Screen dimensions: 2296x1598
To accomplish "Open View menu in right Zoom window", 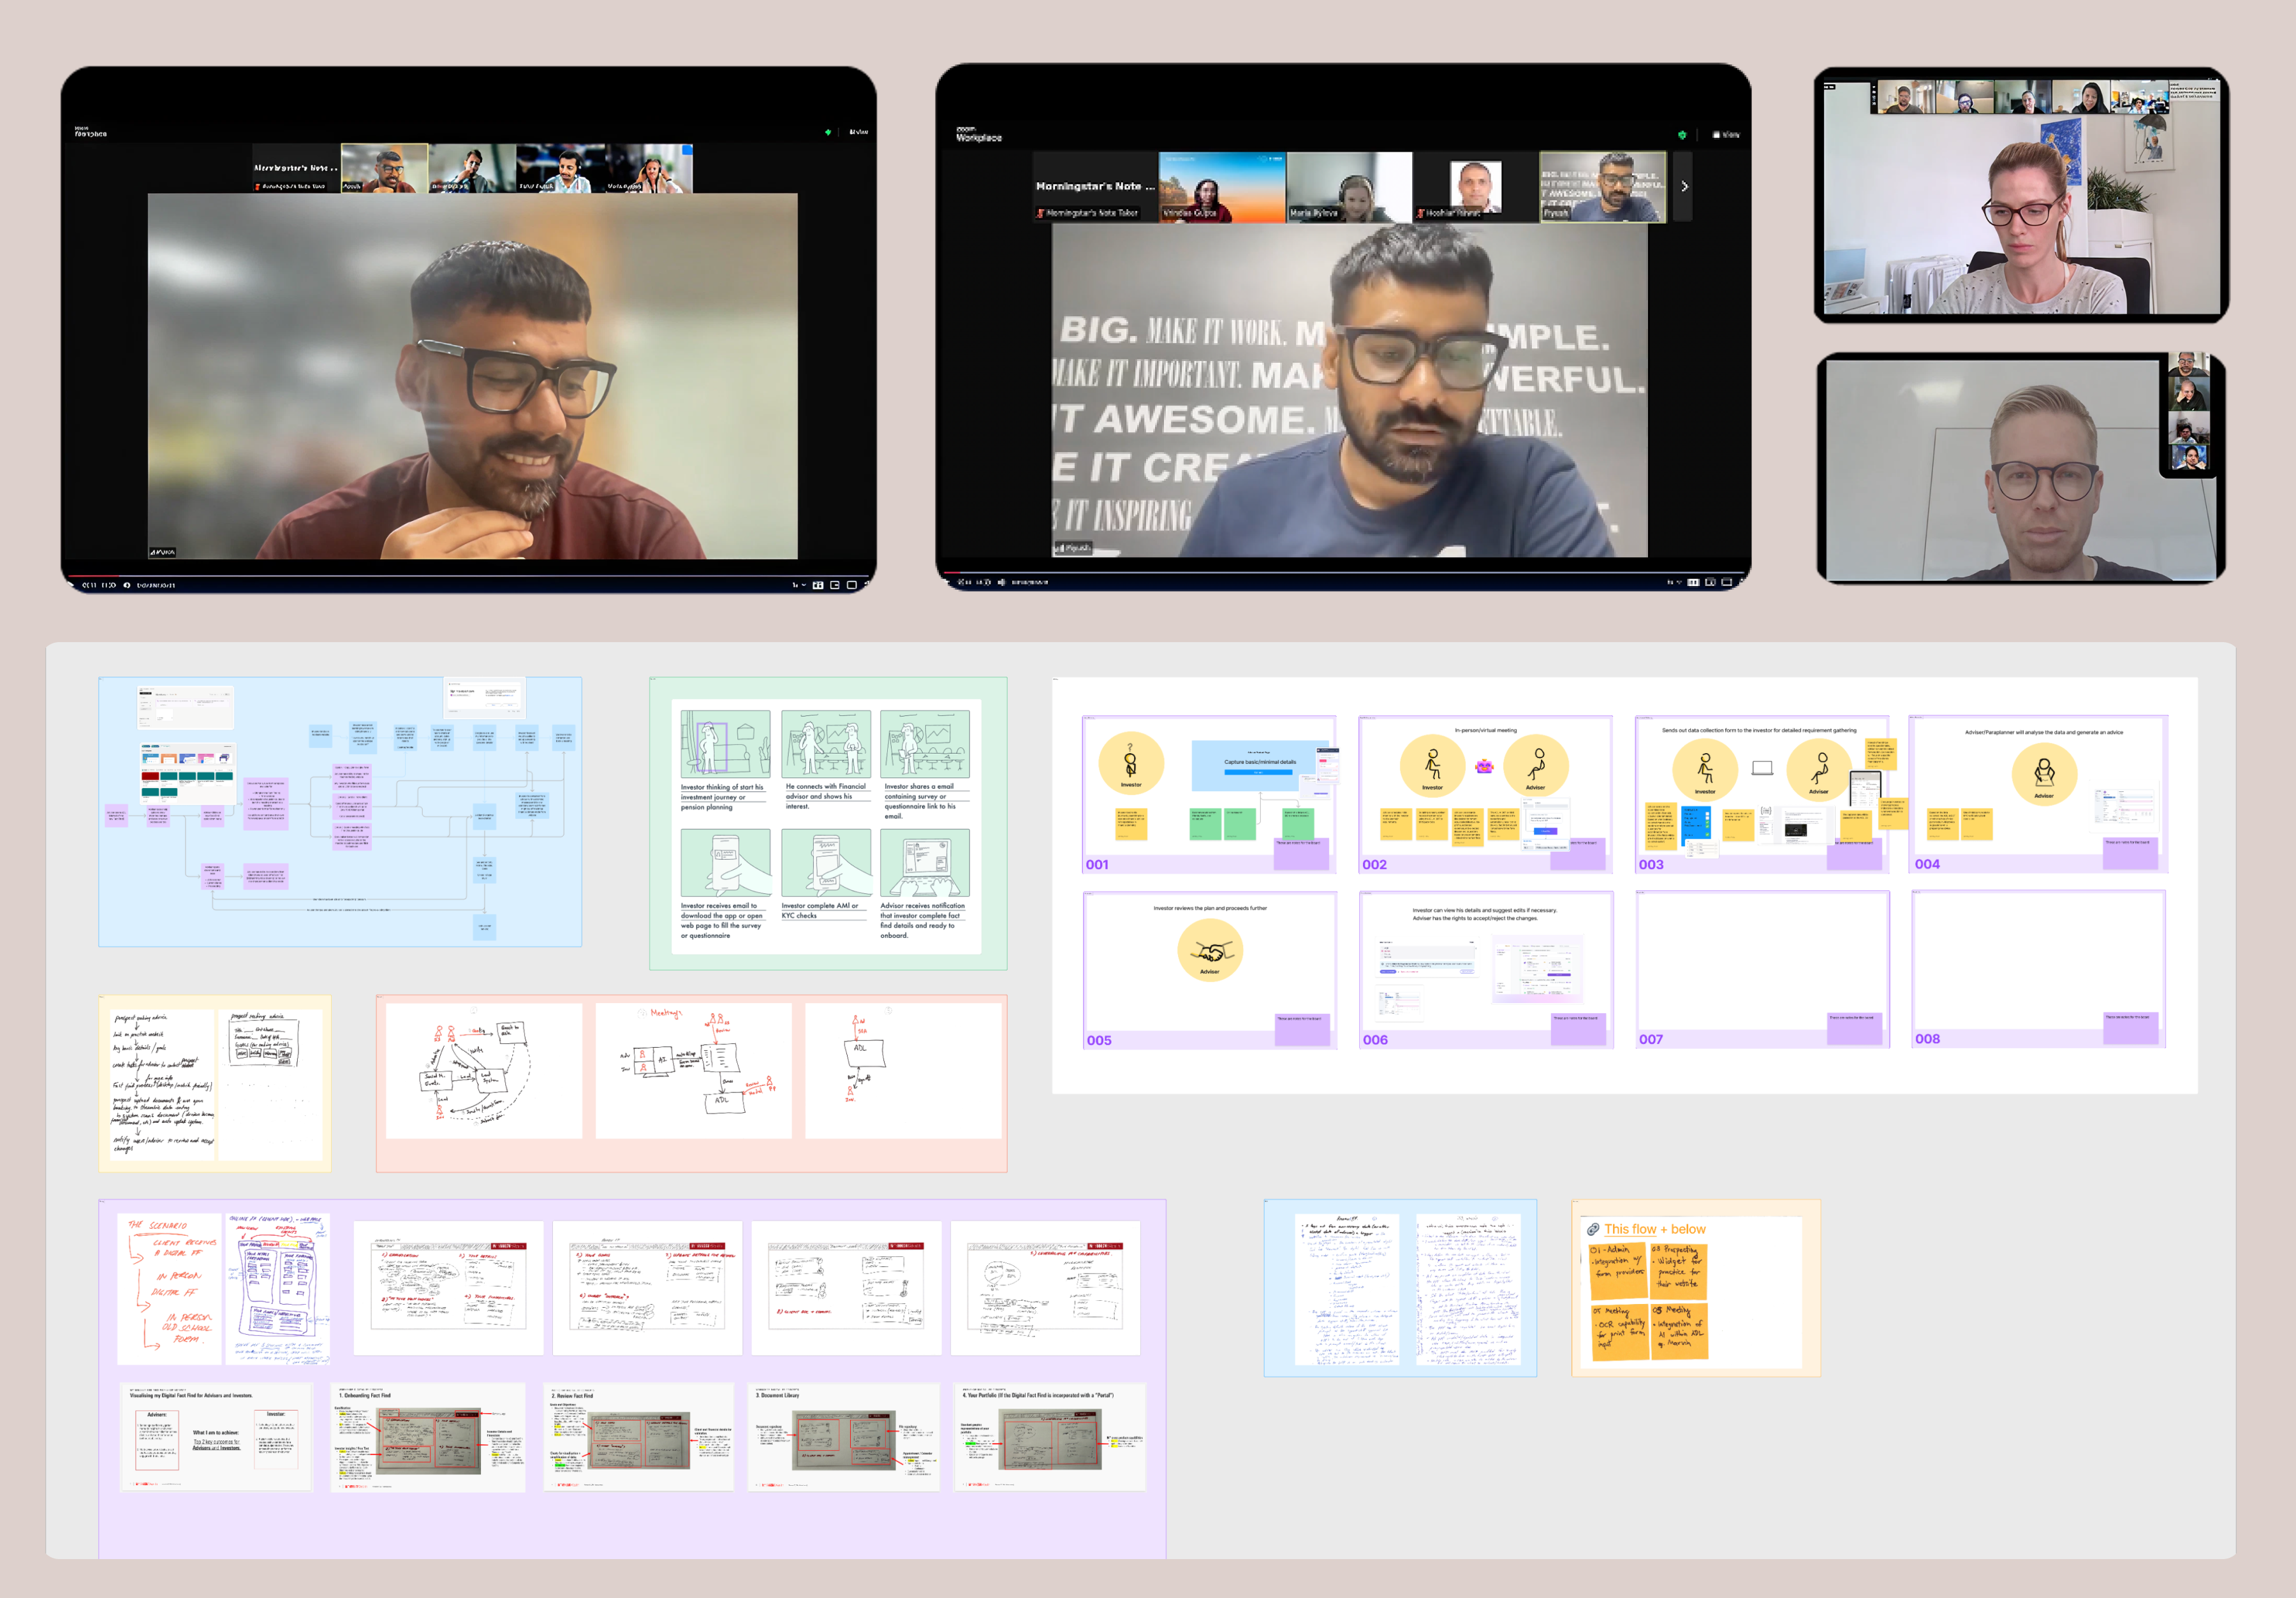I will 1726,134.
